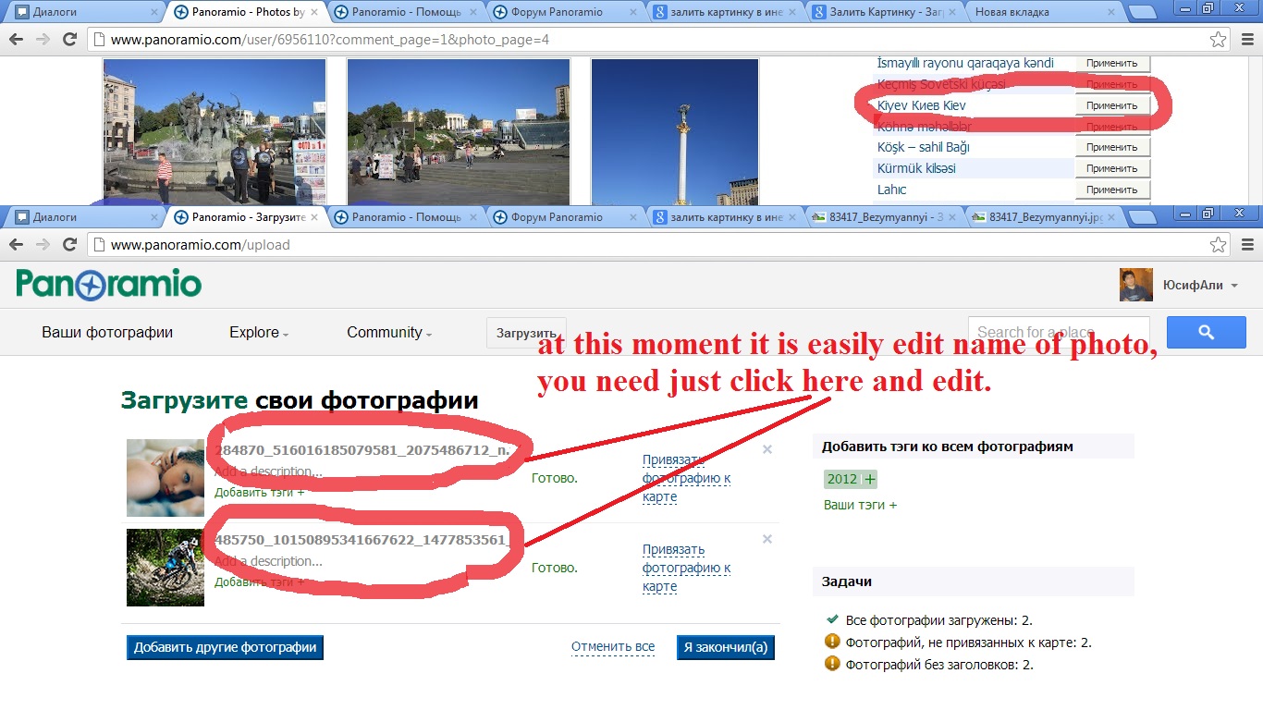Switch to the 'Panoramio - Photos by' tab
Viewport: 1263px width, 710px height.
pyautogui.click(x=245, y=12)
